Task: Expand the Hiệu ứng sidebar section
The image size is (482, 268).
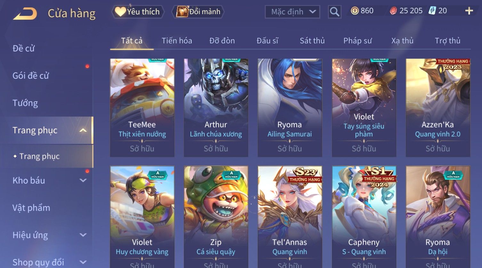Action: 83,235
